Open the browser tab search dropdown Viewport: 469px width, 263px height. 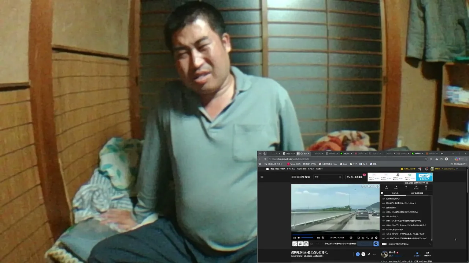pos(259,153)
